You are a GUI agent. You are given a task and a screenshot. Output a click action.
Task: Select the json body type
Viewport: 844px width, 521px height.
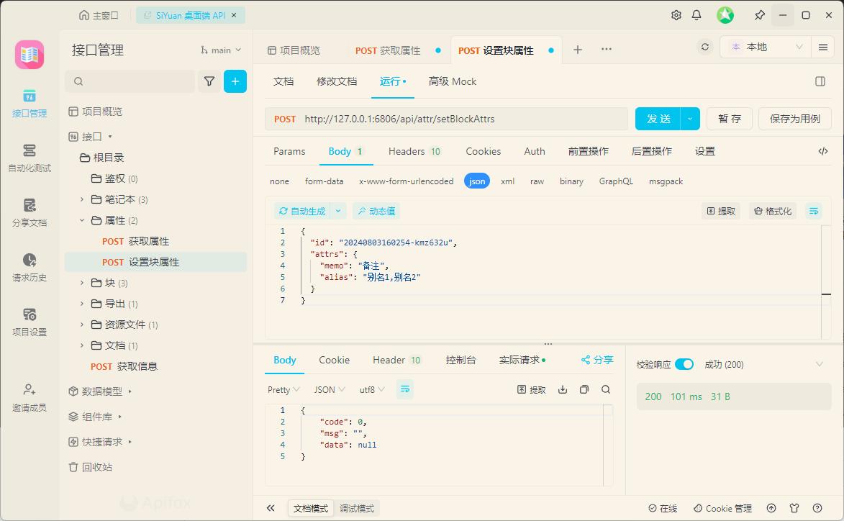[x=477, y=181]
